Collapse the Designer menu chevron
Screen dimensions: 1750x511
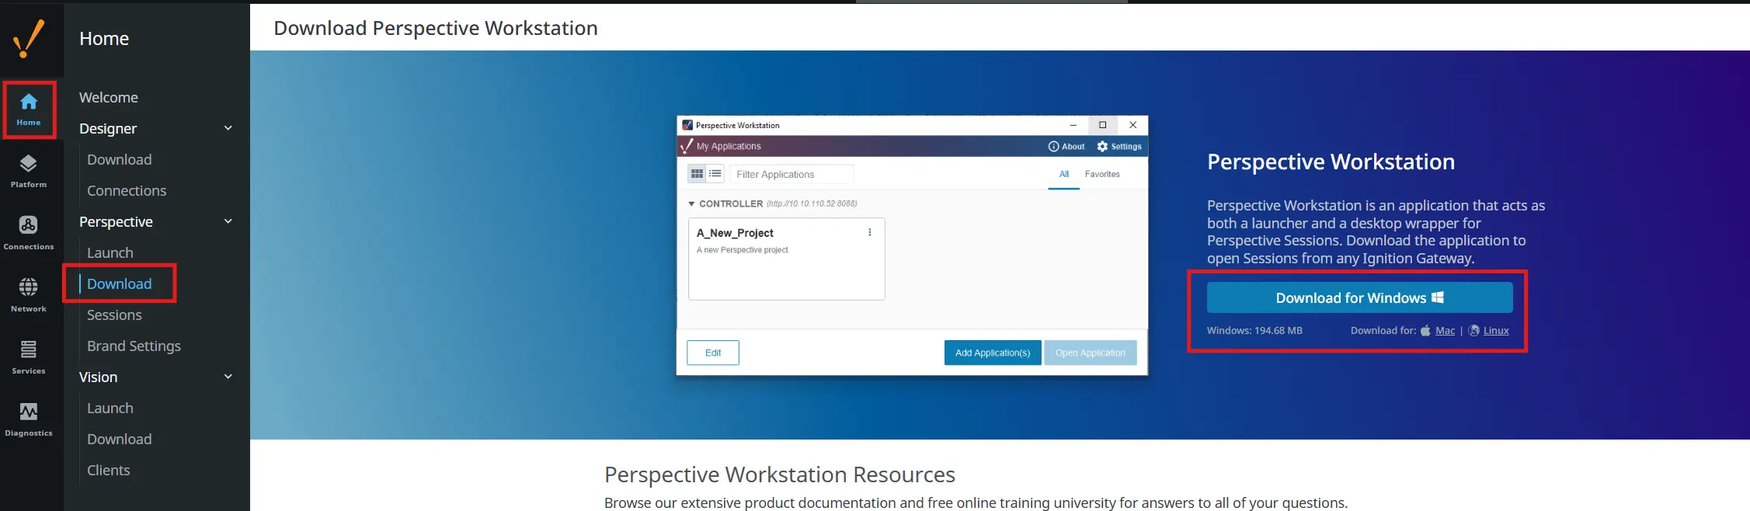coord(228,128)
